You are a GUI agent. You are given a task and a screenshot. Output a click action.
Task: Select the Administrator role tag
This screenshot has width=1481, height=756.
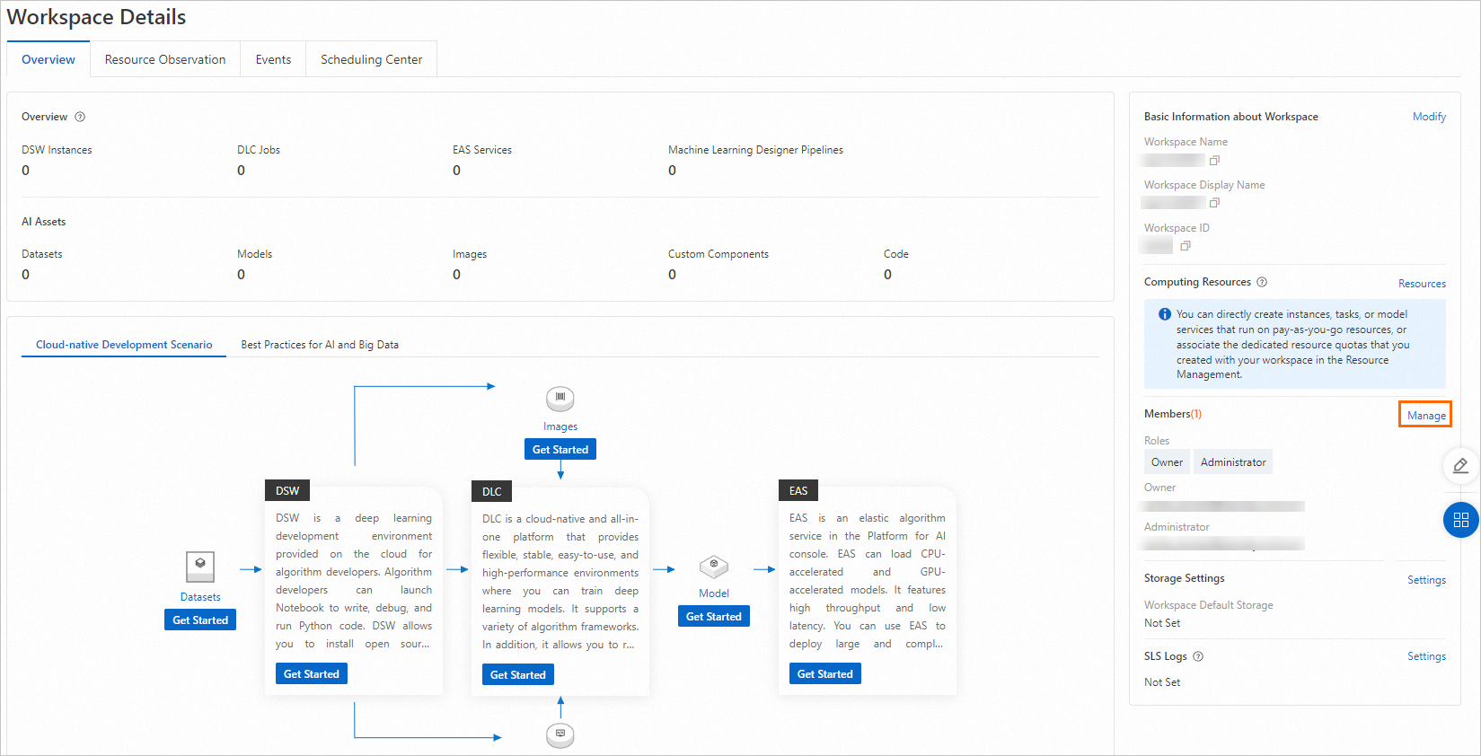tap(1233, 462)
